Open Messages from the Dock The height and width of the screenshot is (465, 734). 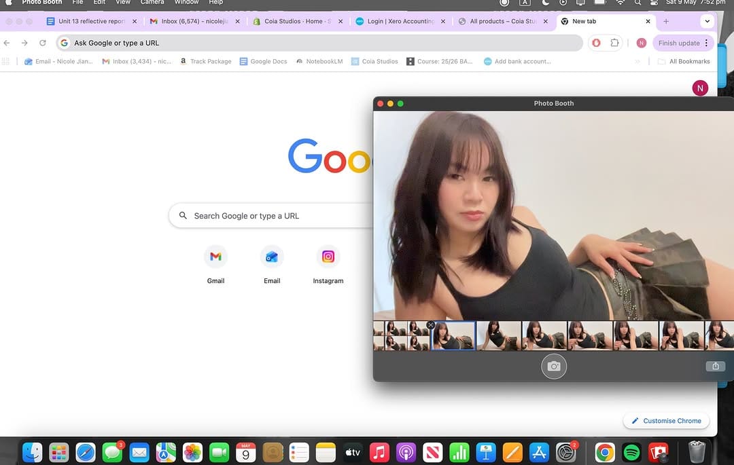tap(112, 452)
